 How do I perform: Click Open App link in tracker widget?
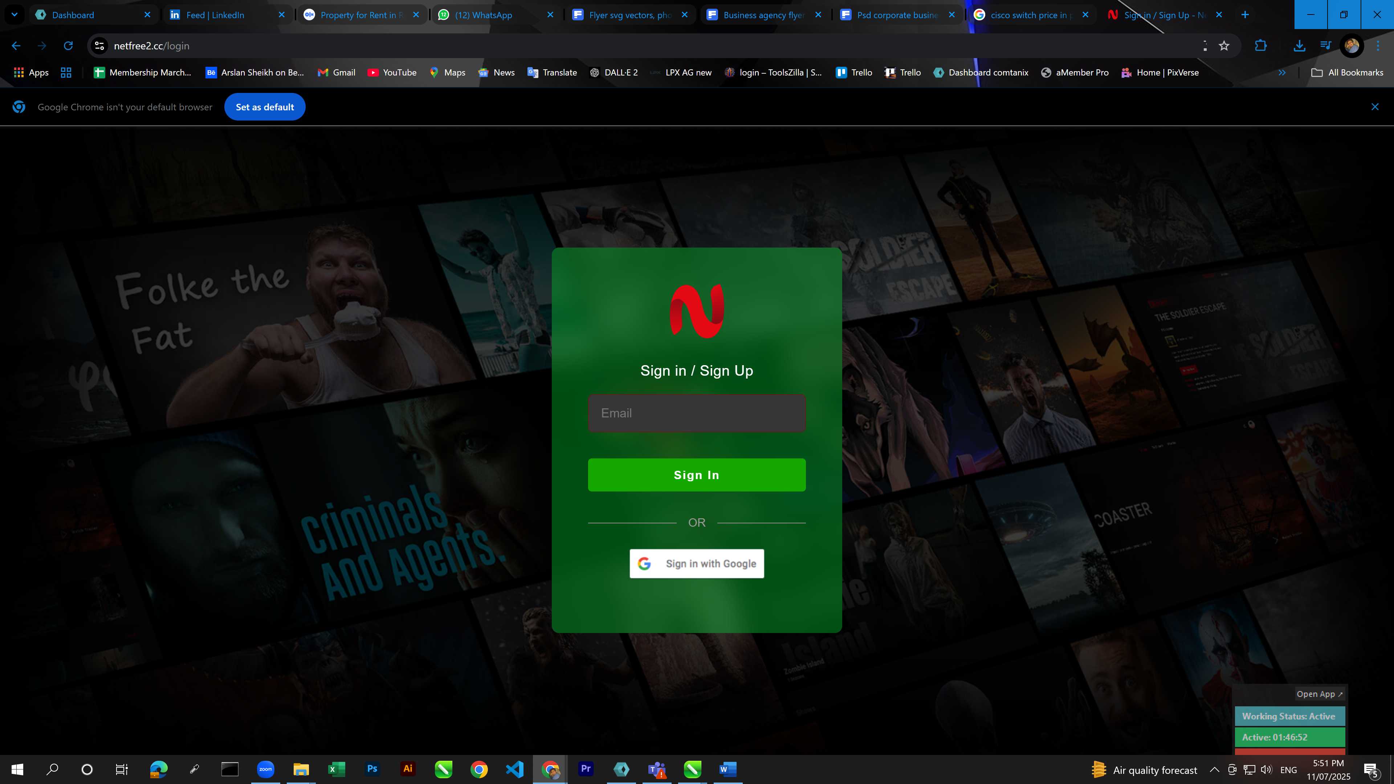(x=1319, y=694)
